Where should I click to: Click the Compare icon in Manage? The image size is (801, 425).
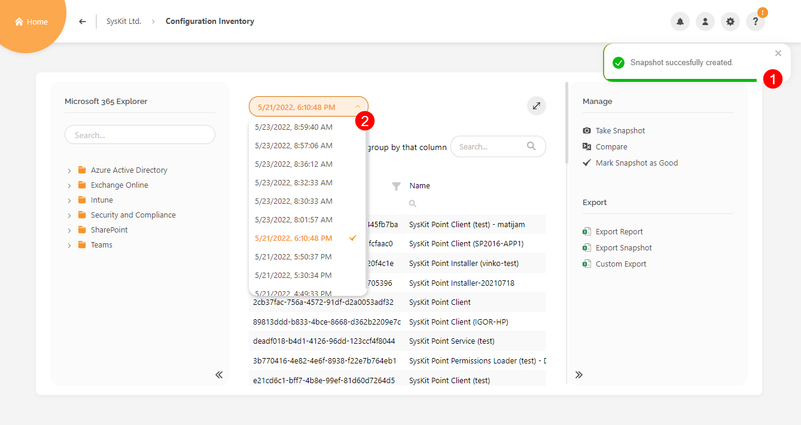(x=587, y=146)
